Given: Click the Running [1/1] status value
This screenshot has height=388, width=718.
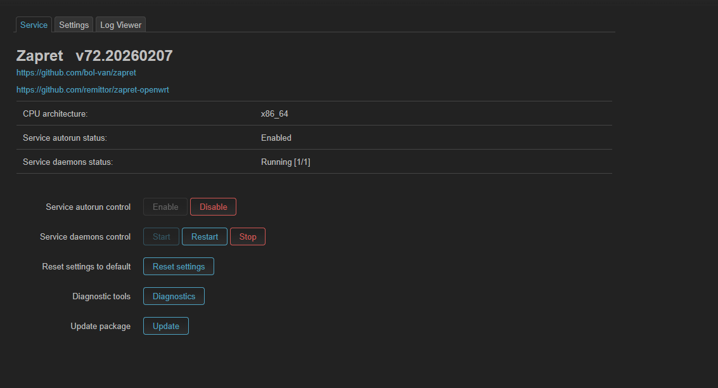Looking at the screenshot, I should tap(286, 162).
